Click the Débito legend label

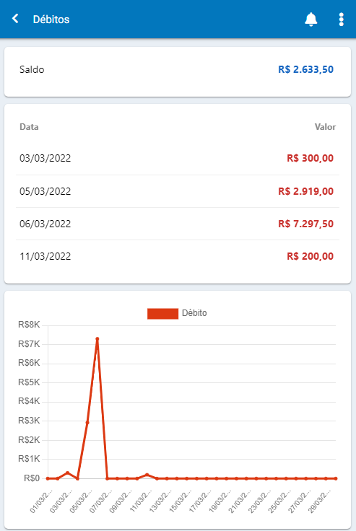point(194,313)
